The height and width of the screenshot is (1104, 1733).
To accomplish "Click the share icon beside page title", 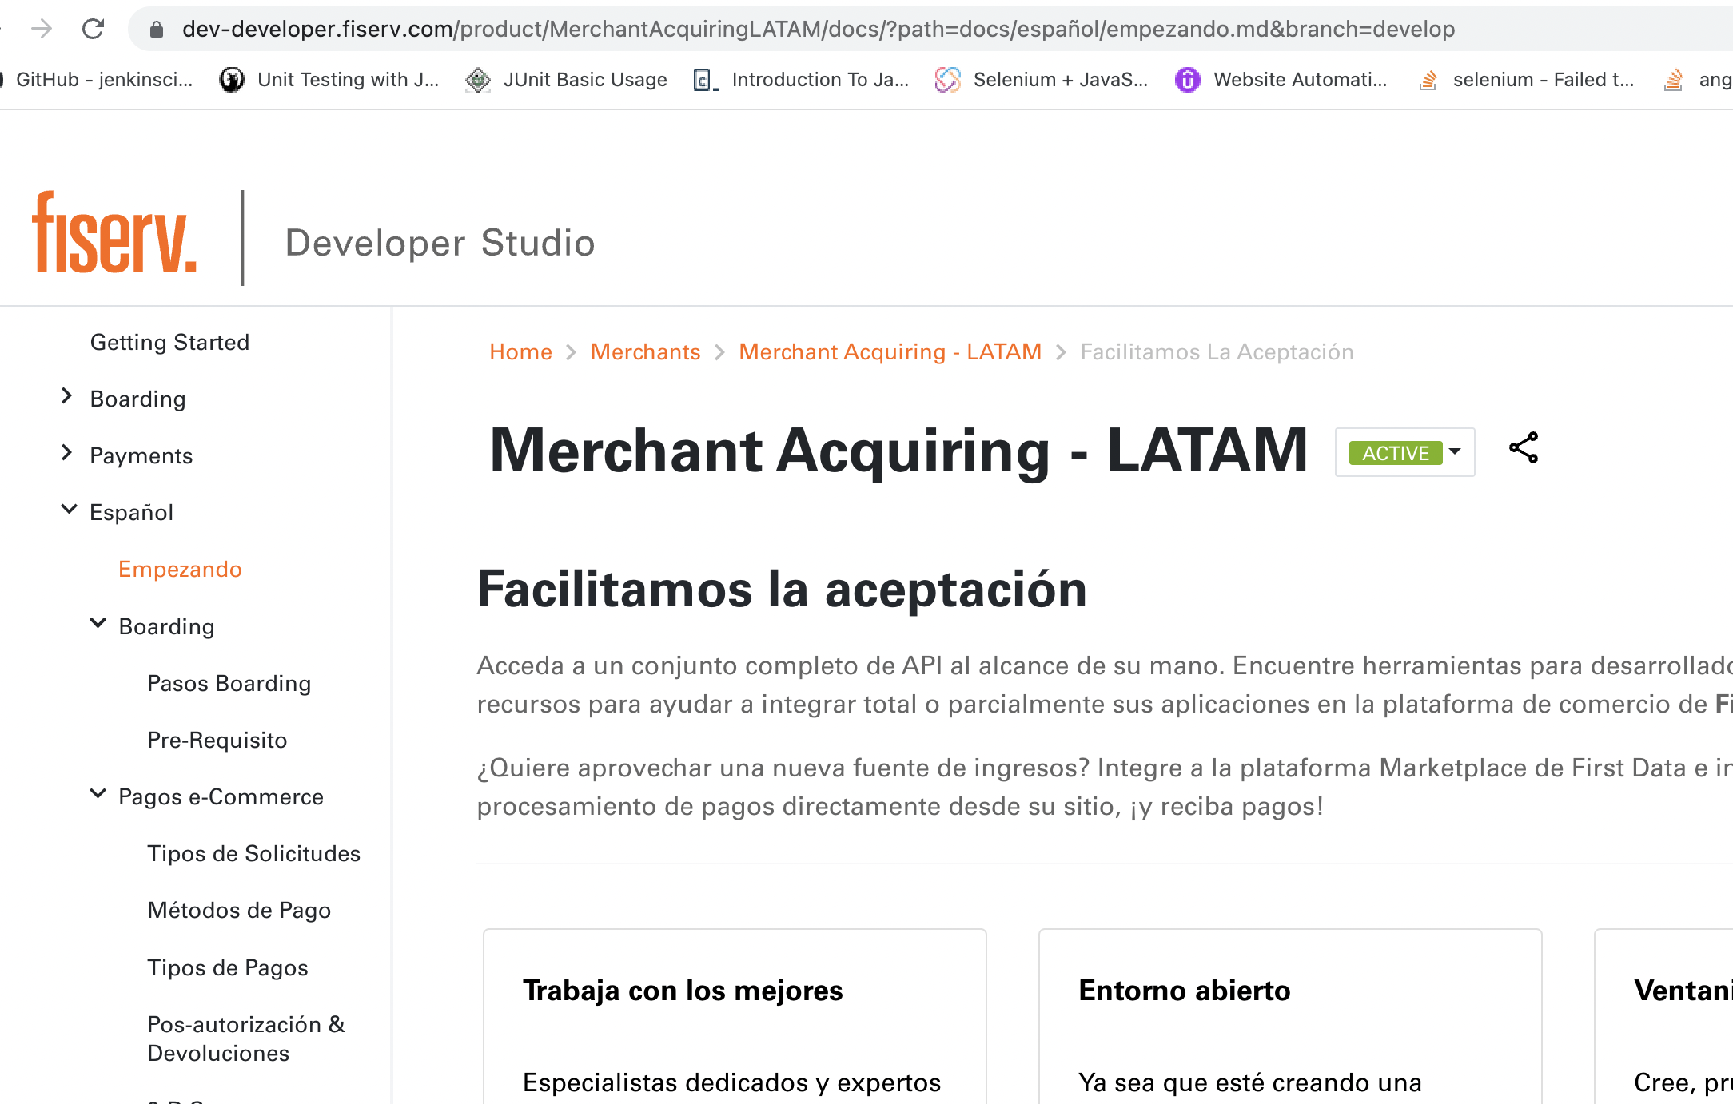I will (1523, 448).
